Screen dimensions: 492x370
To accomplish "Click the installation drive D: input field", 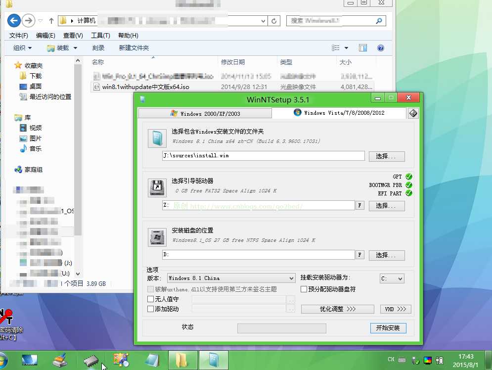I will click(x=259, y=255).
